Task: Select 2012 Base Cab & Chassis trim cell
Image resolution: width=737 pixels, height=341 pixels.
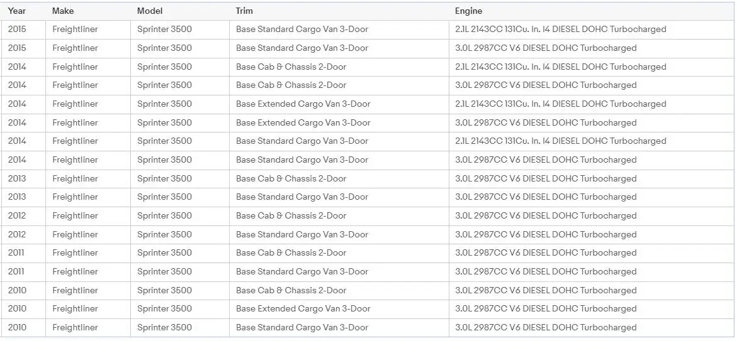Action: [291, 216]
